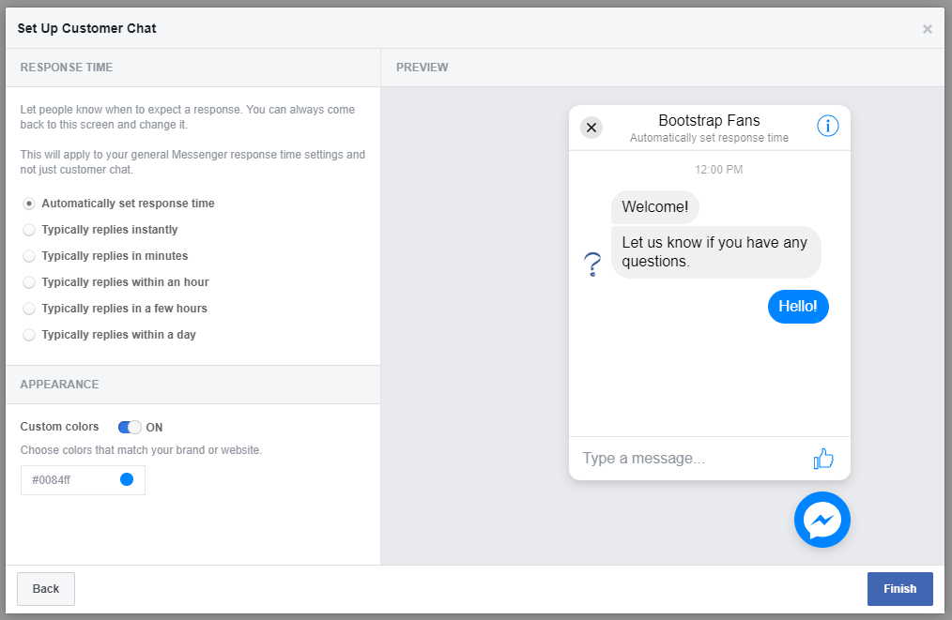Image resolution: width=952 pixels, height=620 pixels.
Task: Click the question mark avatar in the chat preview
Action: [x=592, y=265]
